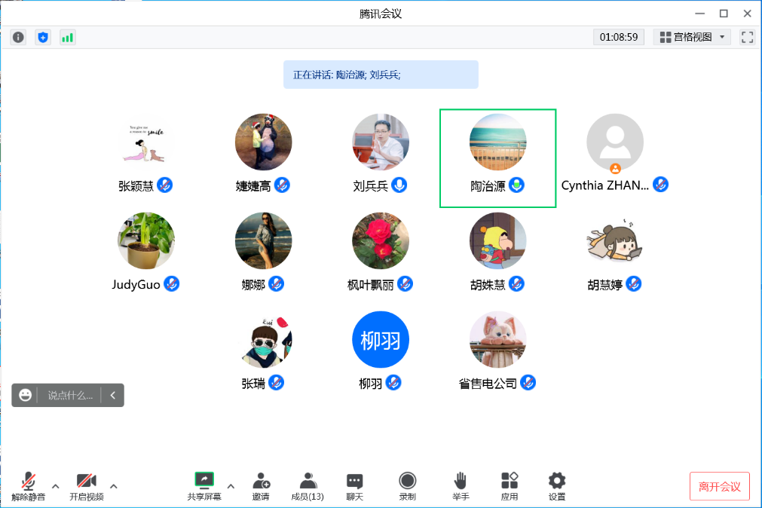Start recording with 录制
This screenshot has height=508, width=762.
[x=407, y=486]
